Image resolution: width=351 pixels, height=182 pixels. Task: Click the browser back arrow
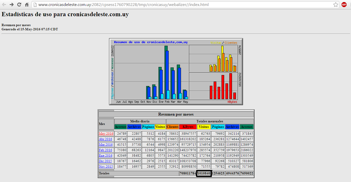point(4,5)
